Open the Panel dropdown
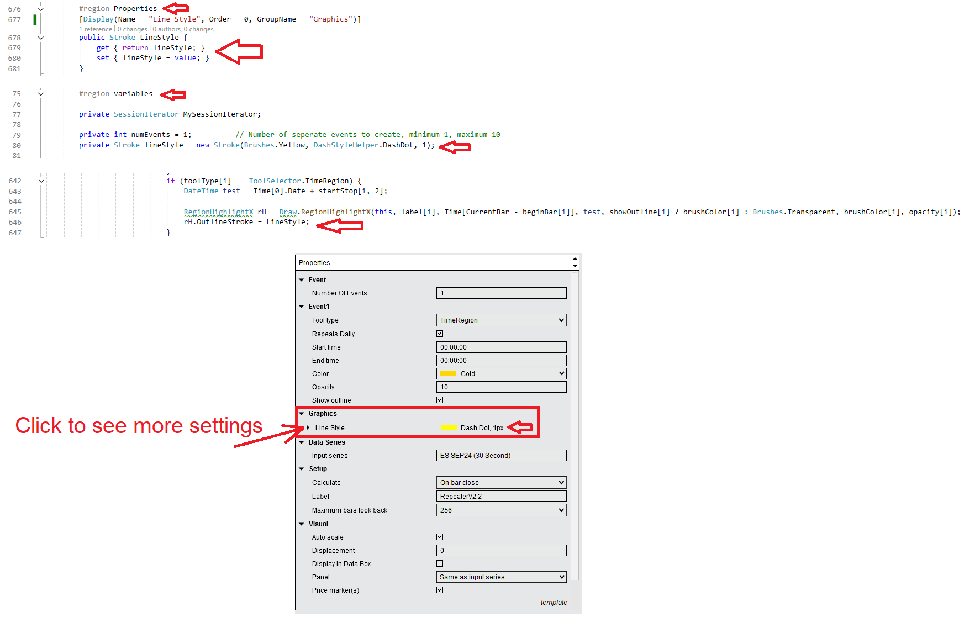The height and width of the screenshot is (623, 980). (x=501, y=577)
